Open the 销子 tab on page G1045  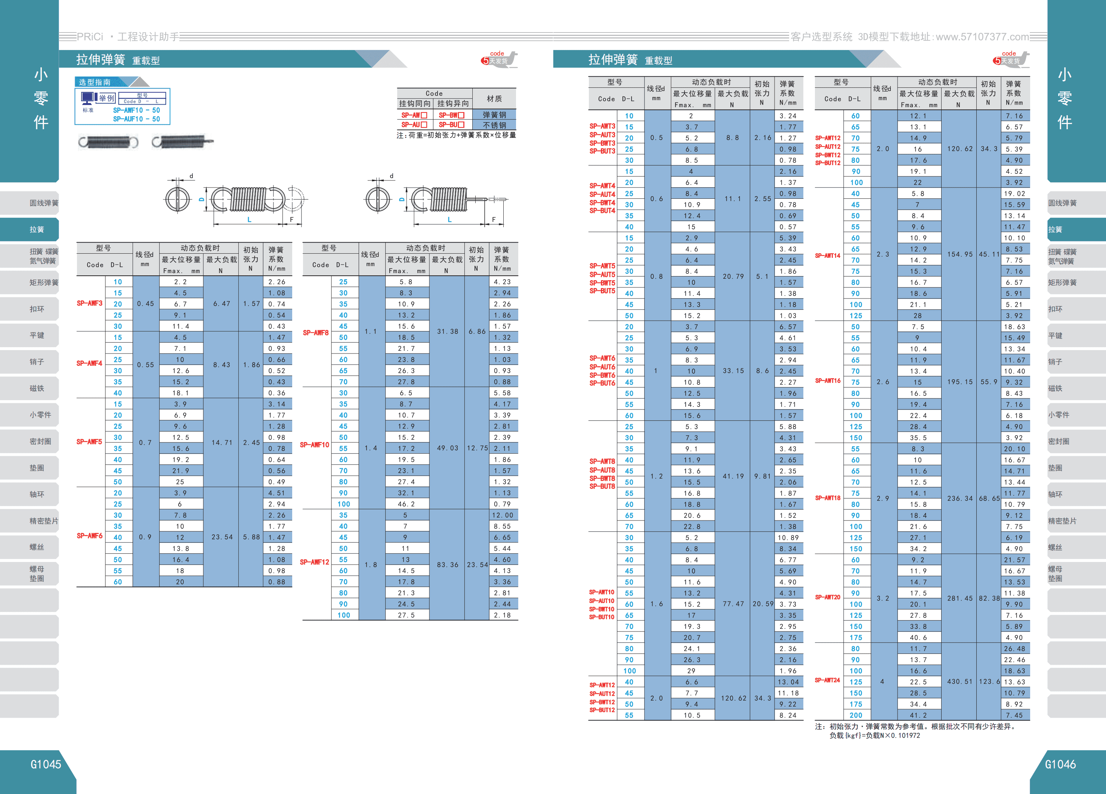pos(30,361)
